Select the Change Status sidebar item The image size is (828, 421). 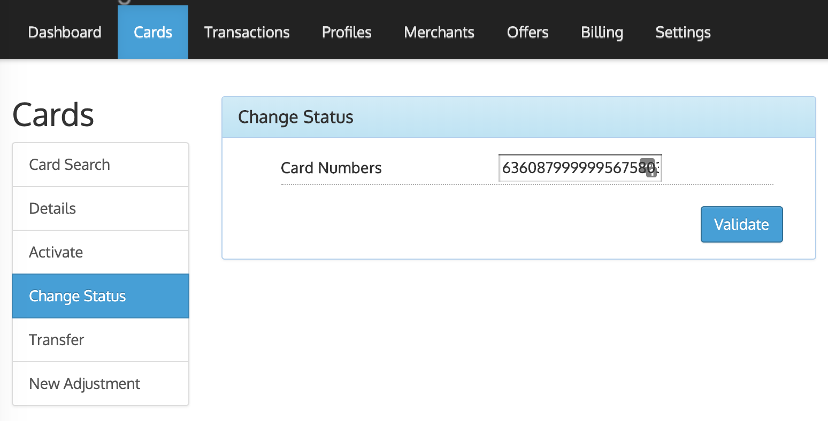78,296
